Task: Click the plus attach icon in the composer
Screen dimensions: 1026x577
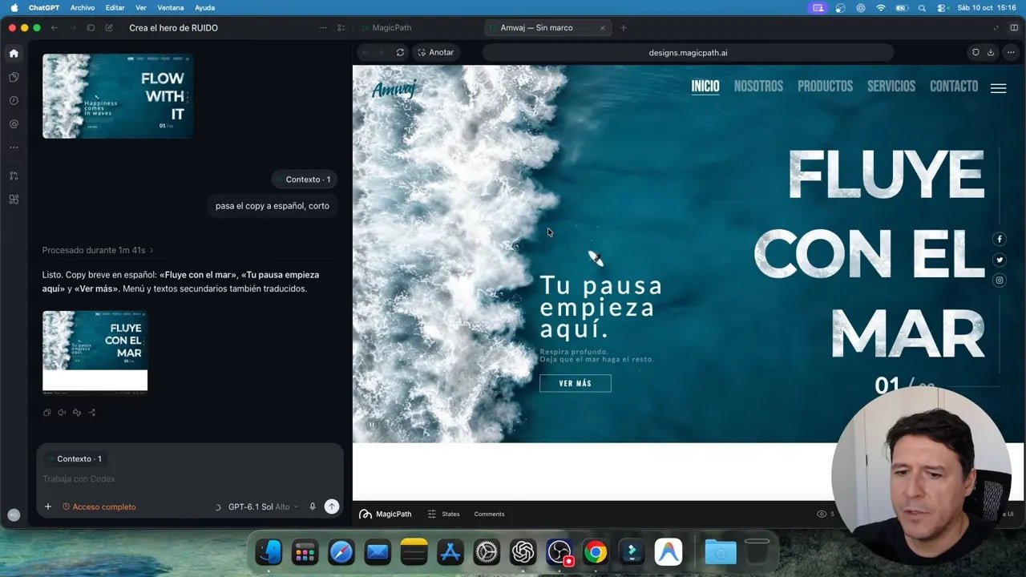Action: pos(48,506)
